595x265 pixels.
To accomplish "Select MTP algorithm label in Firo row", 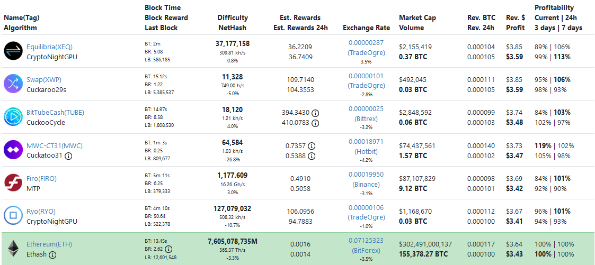I will 32,188.
